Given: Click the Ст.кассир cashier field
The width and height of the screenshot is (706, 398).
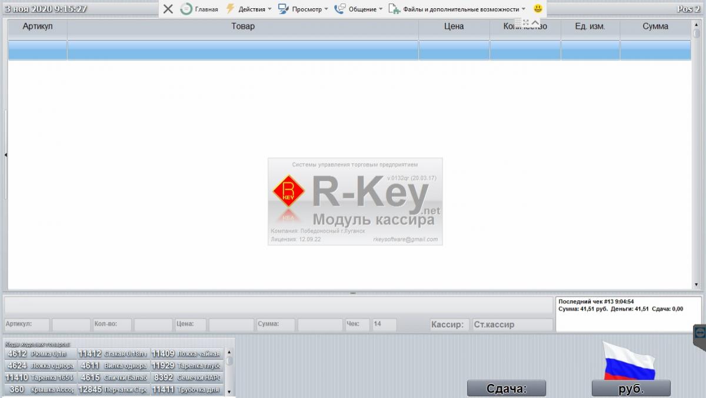Looking at the screenshot, I should point(512,324).
